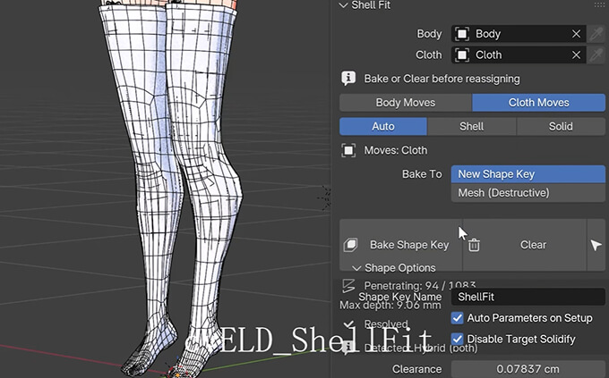609x378 pixels.
Task: Switch to the Solid mode tab
Action: pos(561,126)
